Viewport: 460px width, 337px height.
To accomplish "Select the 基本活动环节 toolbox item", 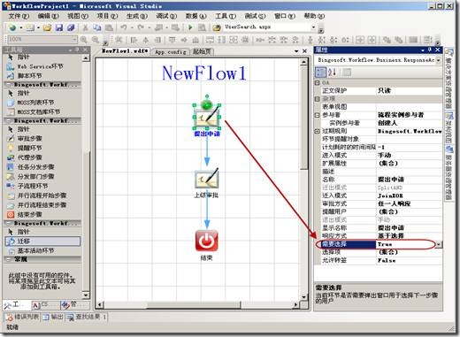I will click(35, 250).
